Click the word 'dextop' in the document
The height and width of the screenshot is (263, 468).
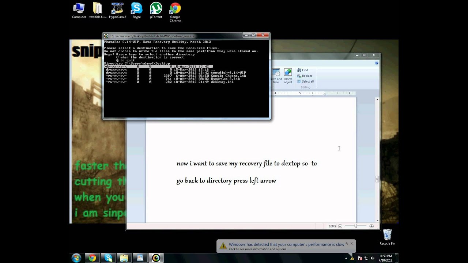pyautogui.click(x=291, y=163)
